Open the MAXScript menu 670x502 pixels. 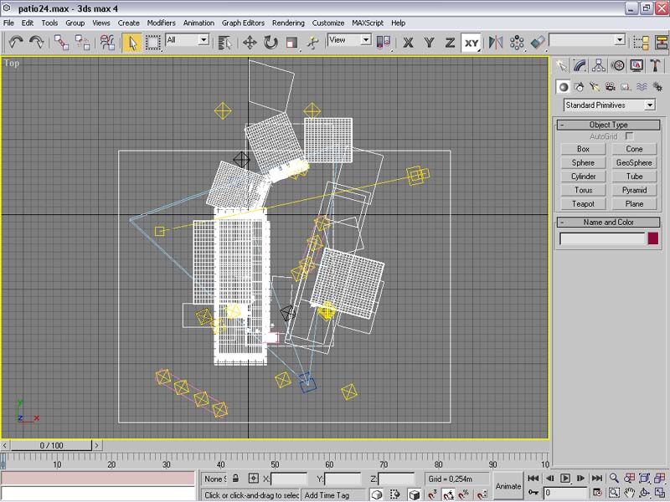pos(368,23)
